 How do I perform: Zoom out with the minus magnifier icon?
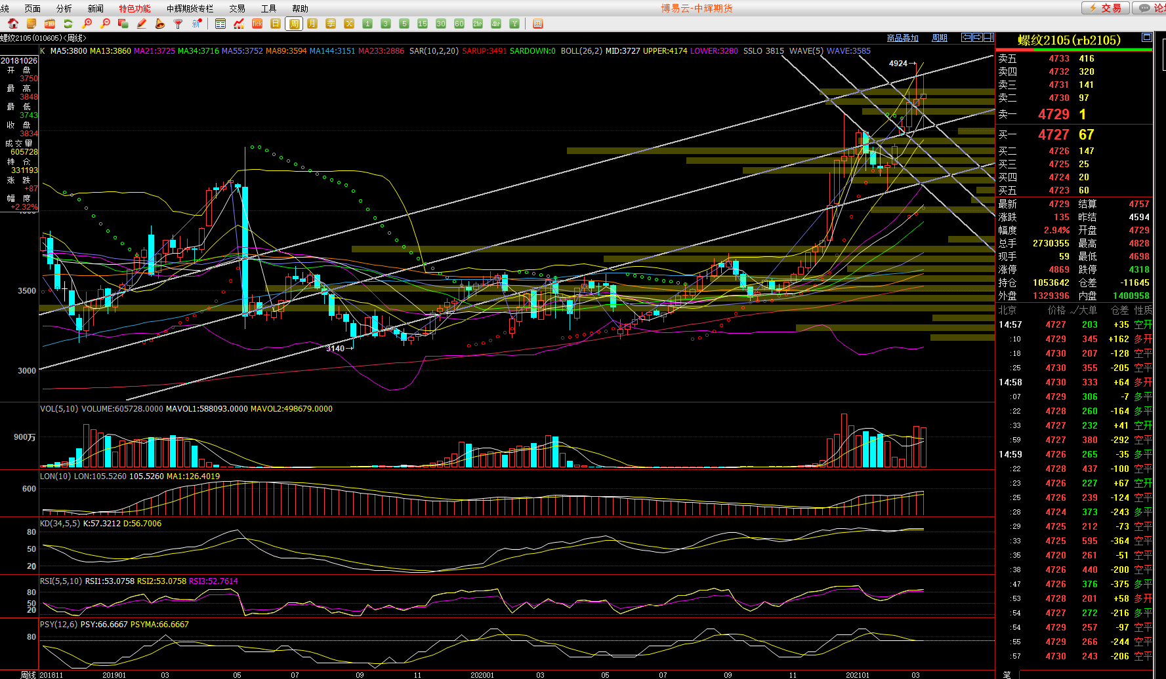[104, 24]
